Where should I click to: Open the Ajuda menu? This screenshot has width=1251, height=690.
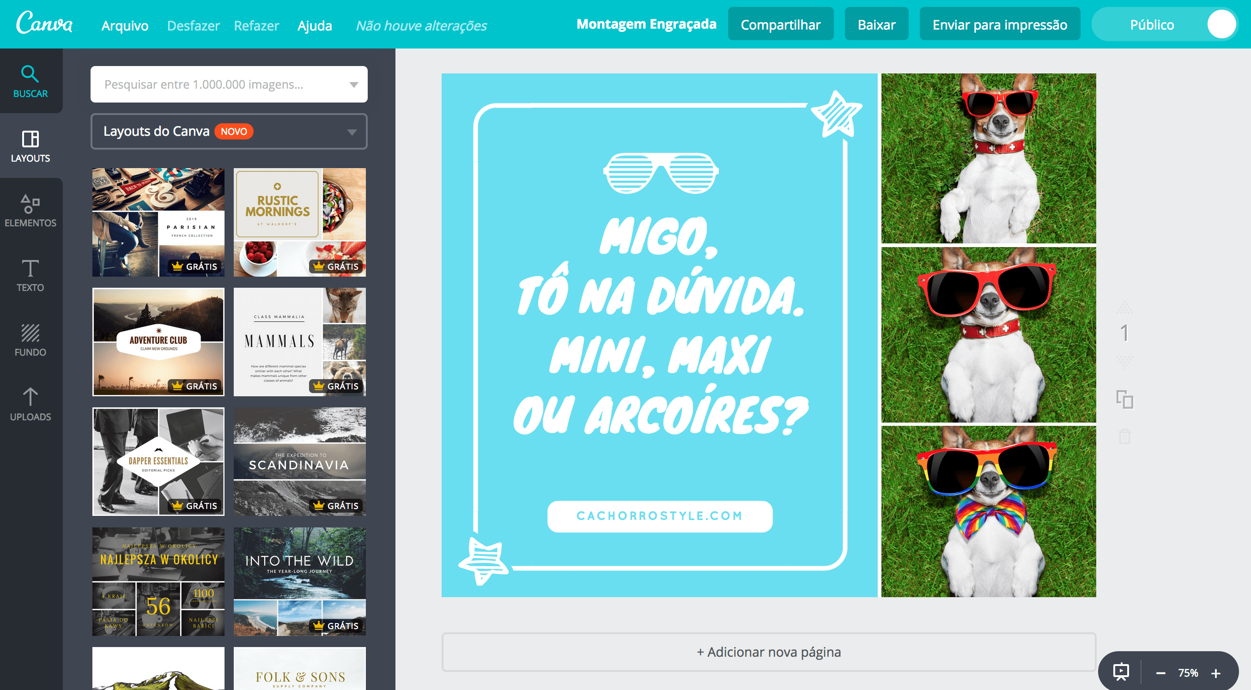314,25
